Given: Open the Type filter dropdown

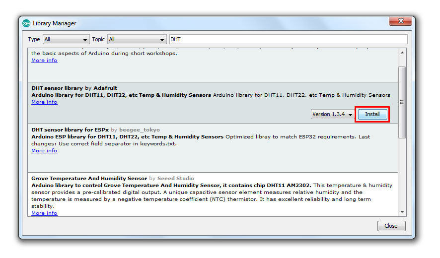Looking at the screenshot, I should tap(66, 39).
